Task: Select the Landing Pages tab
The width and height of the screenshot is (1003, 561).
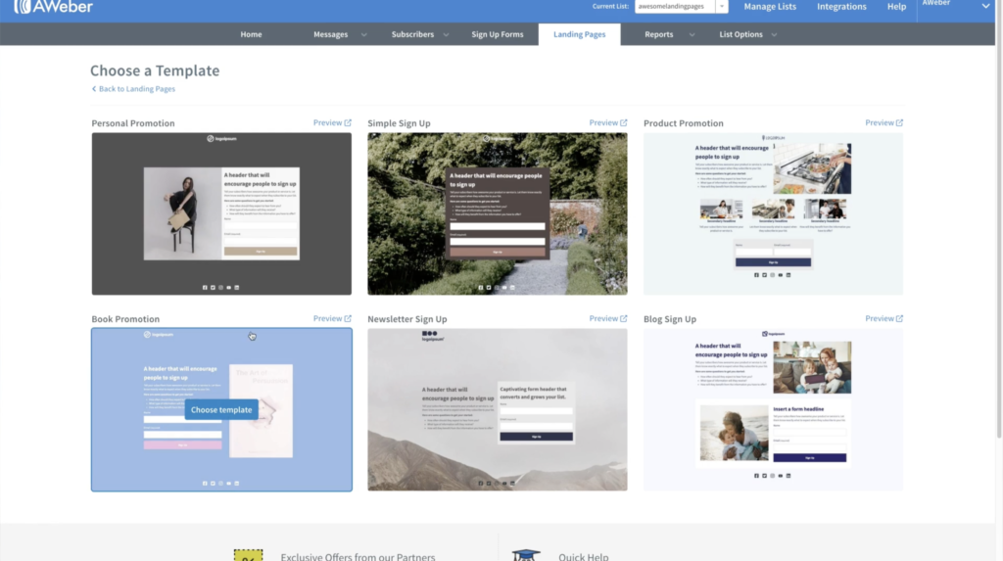Action: [580, 34]
